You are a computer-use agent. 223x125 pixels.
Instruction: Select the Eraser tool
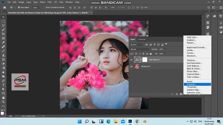[x=3, y=64]
